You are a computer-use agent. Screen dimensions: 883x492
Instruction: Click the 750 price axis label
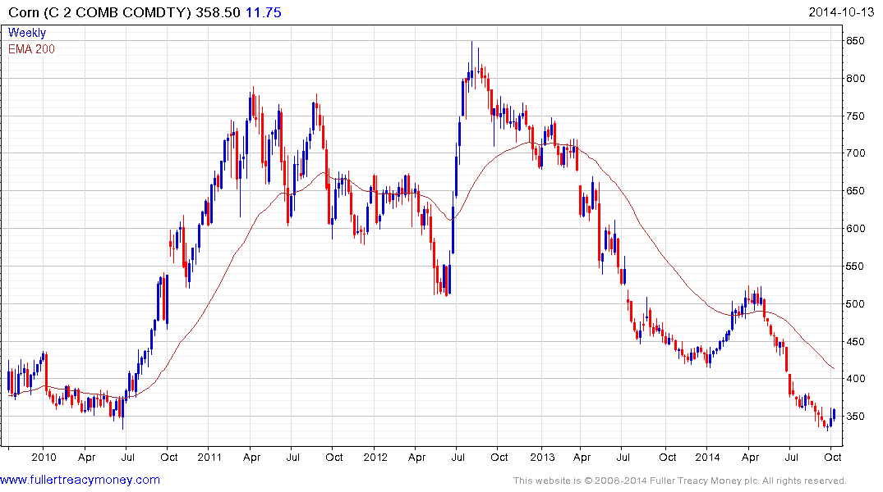pyautogui.click(x=855, y=116)
